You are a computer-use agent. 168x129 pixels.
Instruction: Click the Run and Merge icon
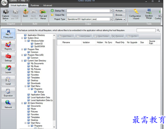[43, 12]
